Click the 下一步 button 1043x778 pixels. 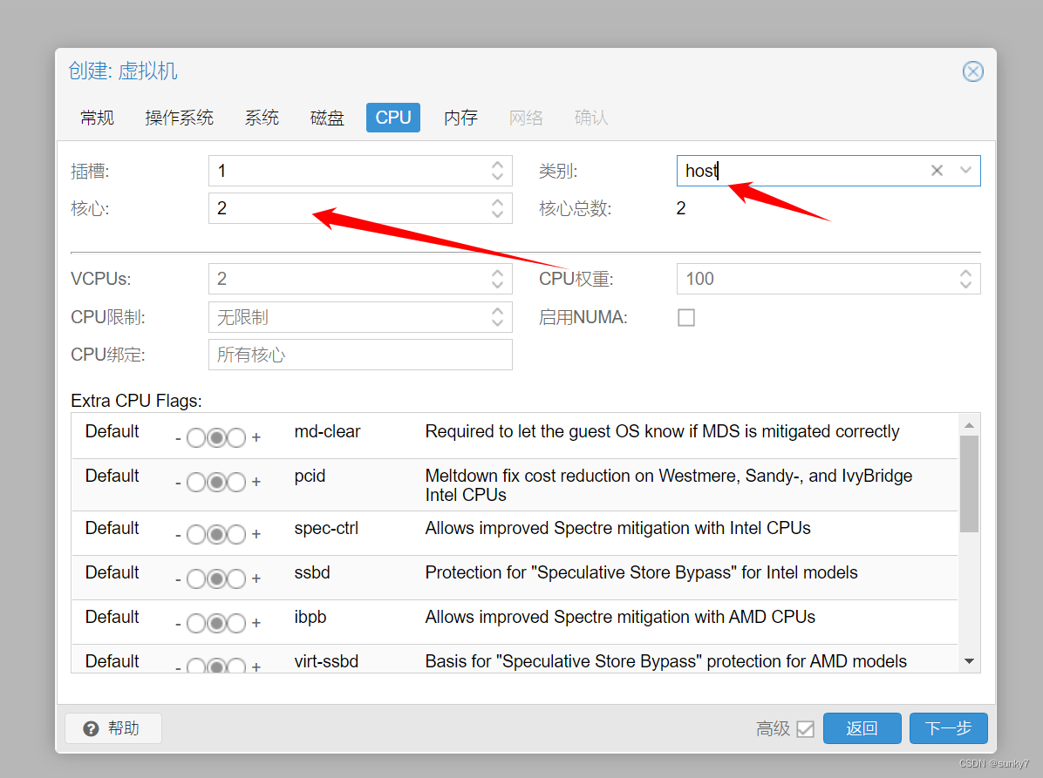coord(948,728)
